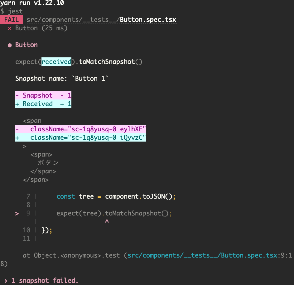Click the pink bullet 'Button' heading

(23, 45)
